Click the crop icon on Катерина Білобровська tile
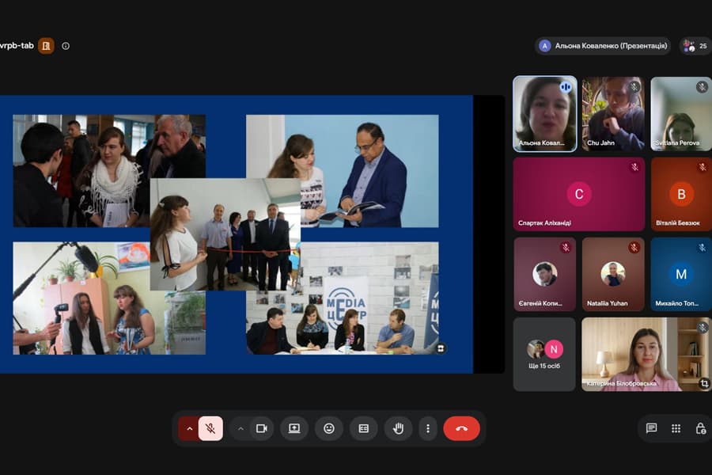The width and height of the screenshot is (712, 475). tap(704, 384)
